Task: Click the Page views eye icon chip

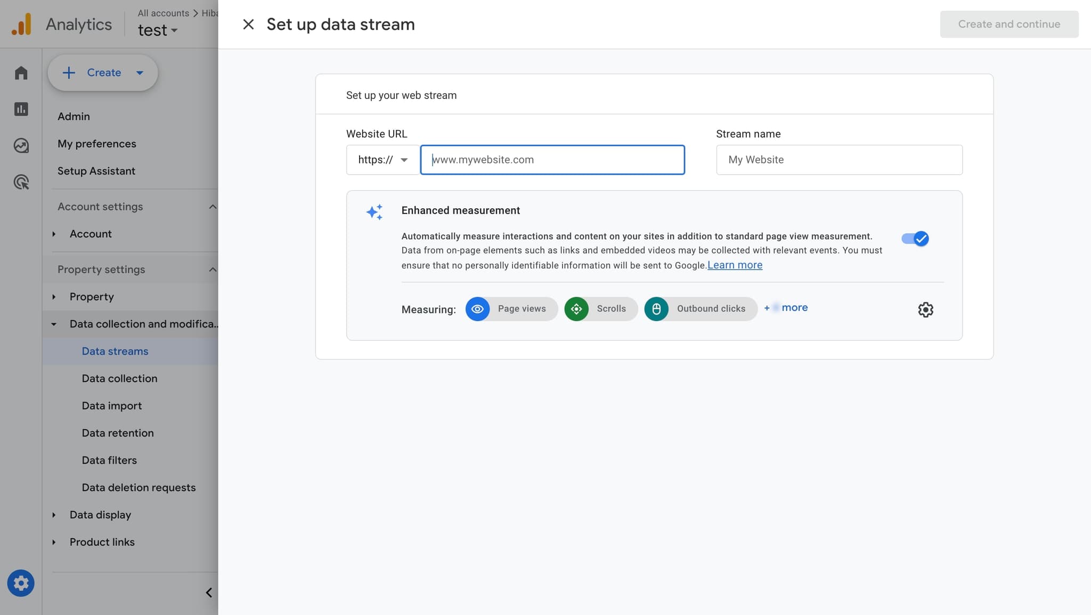Action: pos(478,309)
